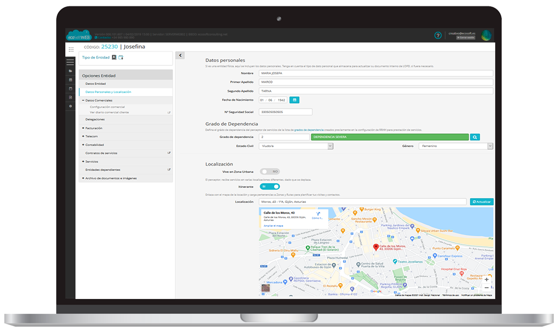This screenshot has height=333, width=559.
Task: Open the date picker calendar button
Action: [x=294, y=100]
